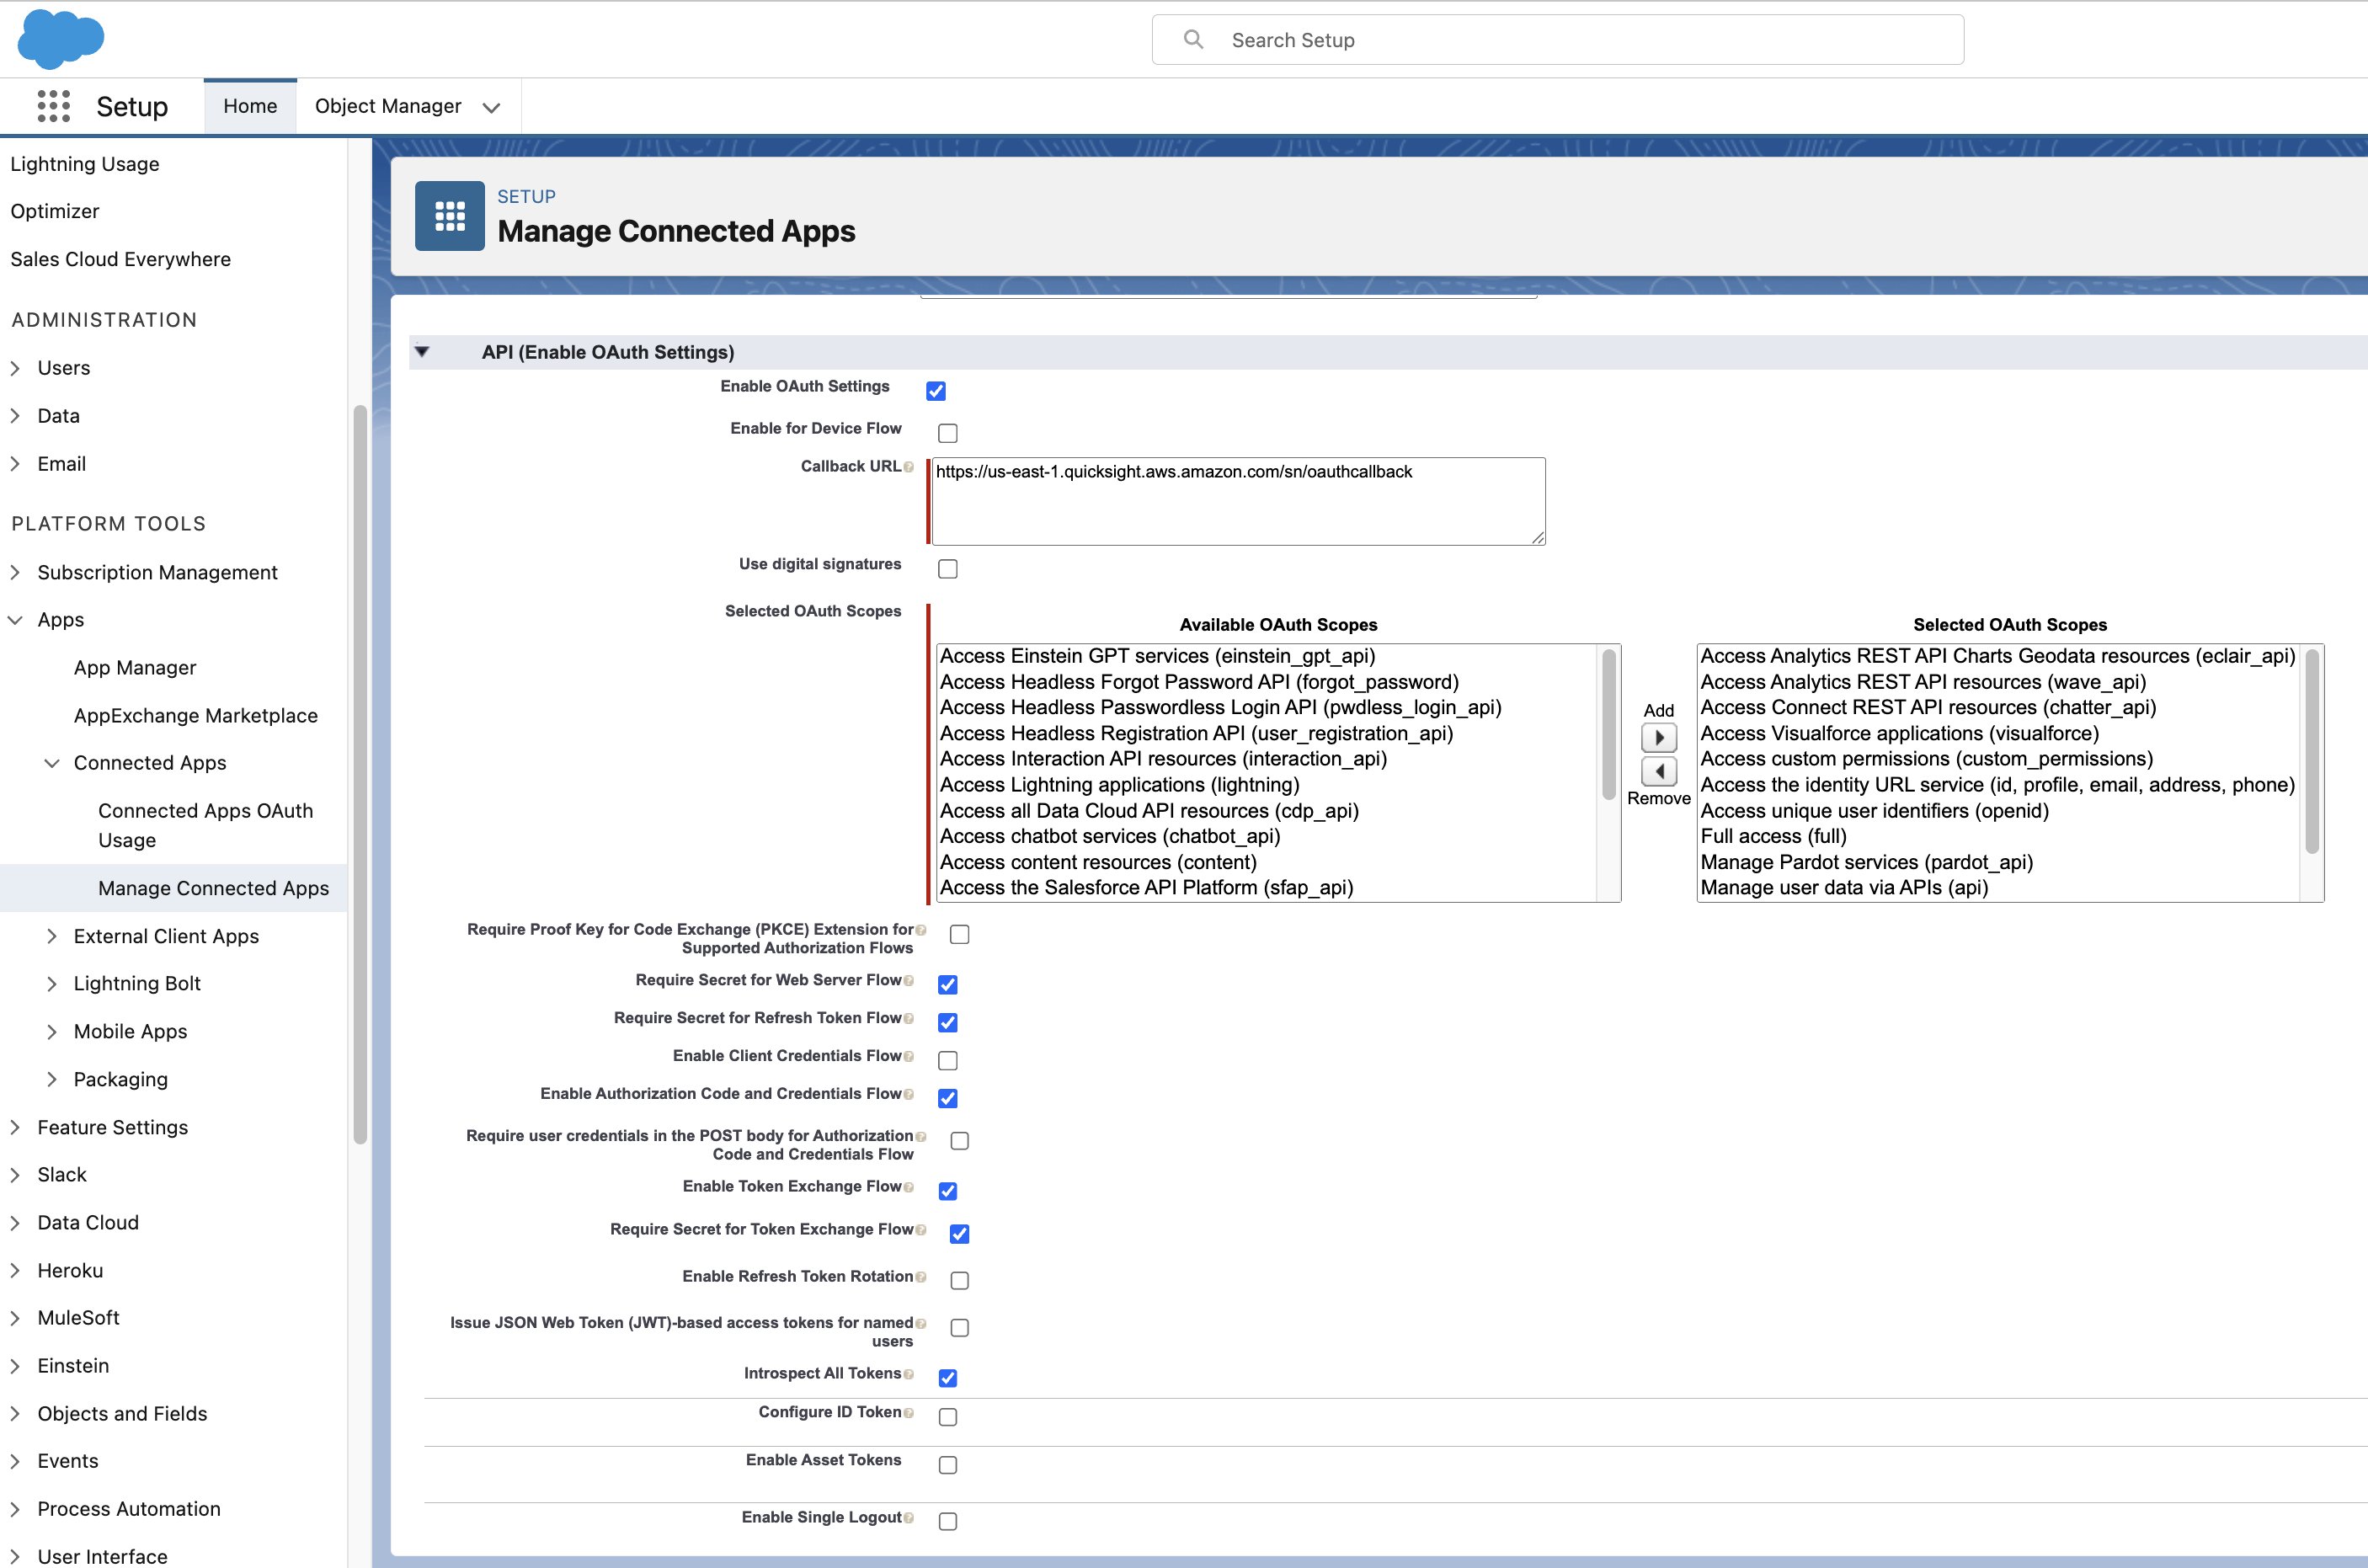Screen dimensions: 2368x1568
Task: Click the Remove arrow for selected scopes
Action: pos(1658,771)
